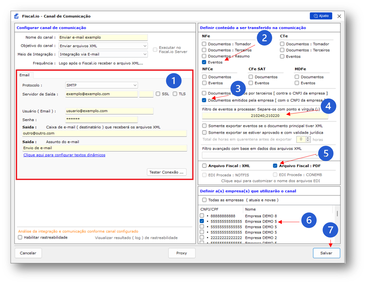Check CTe Documentos : Terceiros

tap(282, 50)
